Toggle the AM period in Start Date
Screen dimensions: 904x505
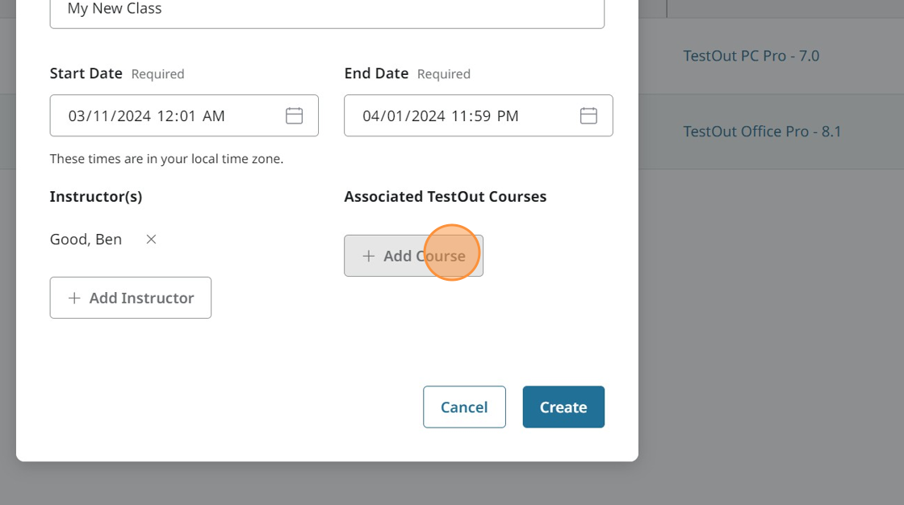click(x=214, y=116)
